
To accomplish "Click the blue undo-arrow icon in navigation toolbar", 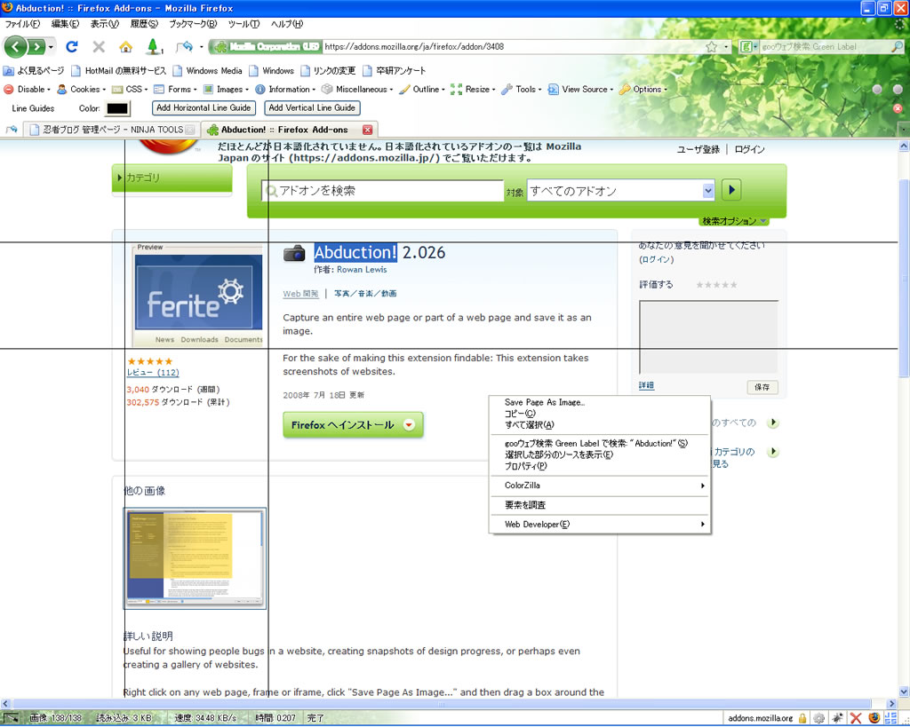I will [x=185, y=46].
